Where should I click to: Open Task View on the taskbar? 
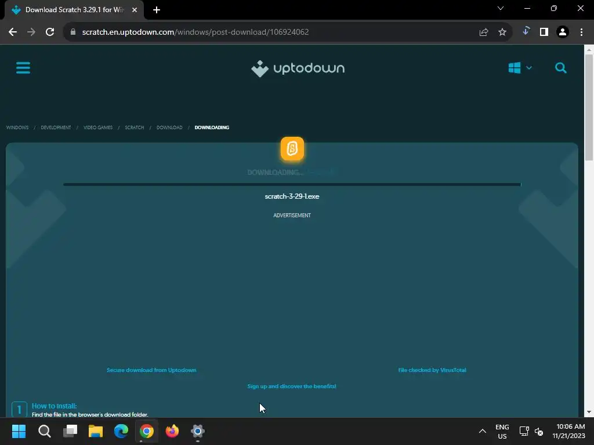point(70,431)
